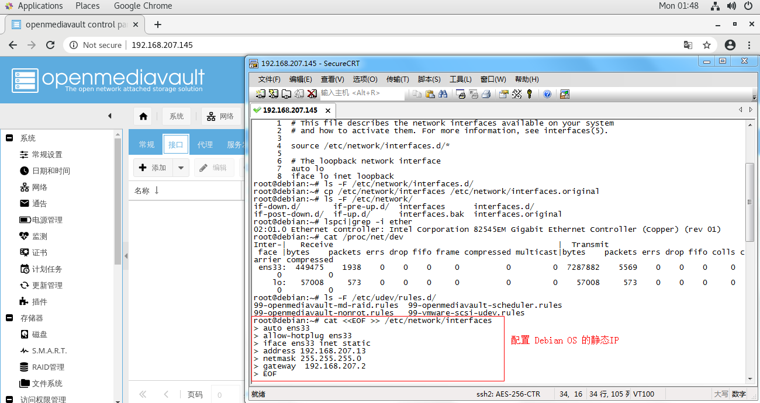Screen dimensions: 760x403
Task: Collapse the 系统 tree section
Action: pyautogui.click(x=9, y=138)
